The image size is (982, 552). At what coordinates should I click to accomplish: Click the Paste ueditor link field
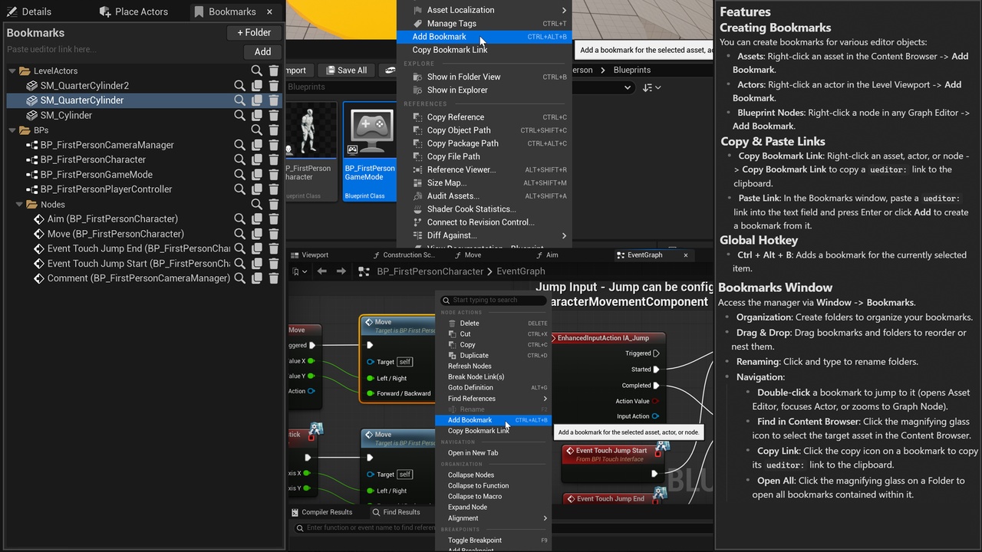[x=123, y=49]
